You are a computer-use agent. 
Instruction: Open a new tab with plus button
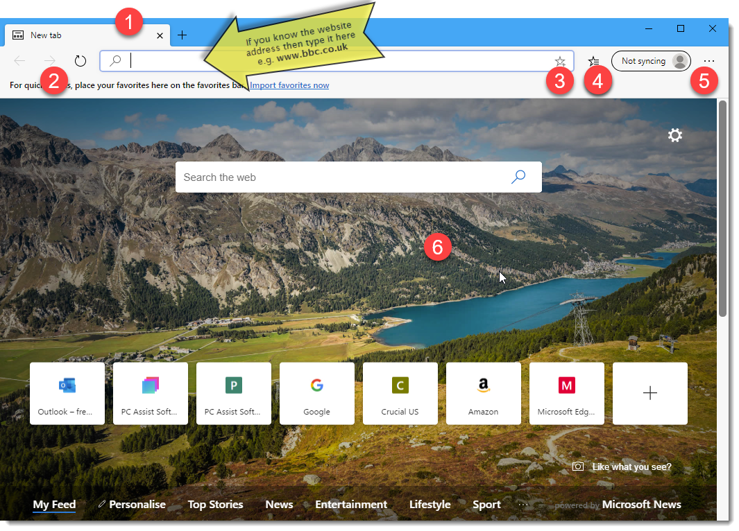(x=182, y=35)
